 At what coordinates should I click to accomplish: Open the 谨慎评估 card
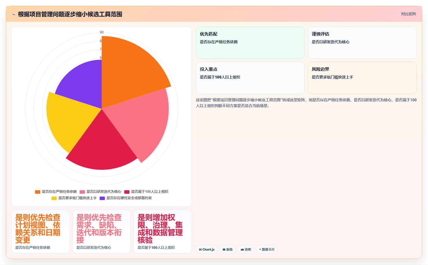(362, 43)
